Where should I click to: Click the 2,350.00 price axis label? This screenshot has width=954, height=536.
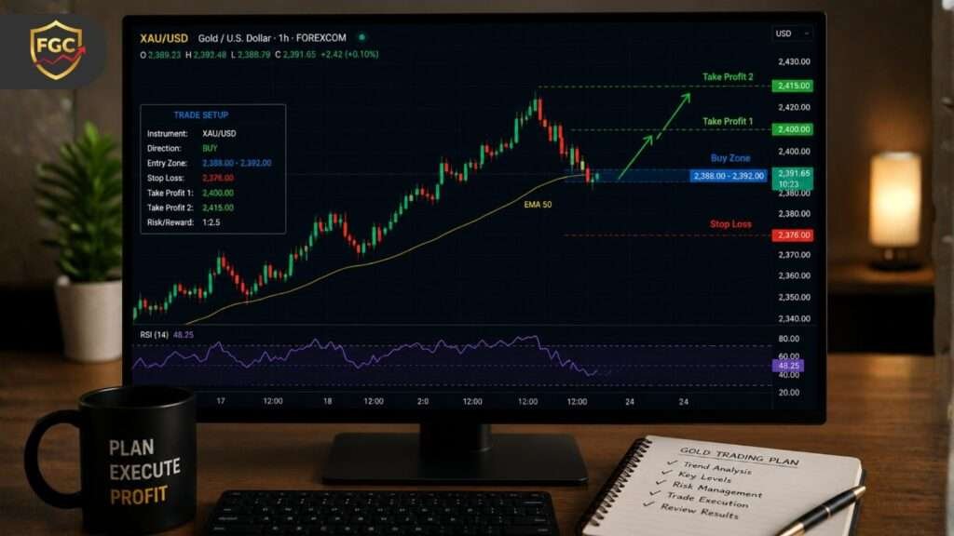pyautogui.click(x=794, y=298)
